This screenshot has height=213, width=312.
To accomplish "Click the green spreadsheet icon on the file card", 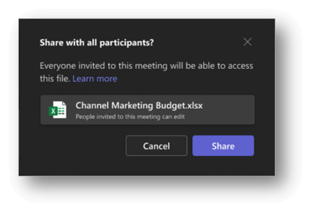I will coord(57,110).
